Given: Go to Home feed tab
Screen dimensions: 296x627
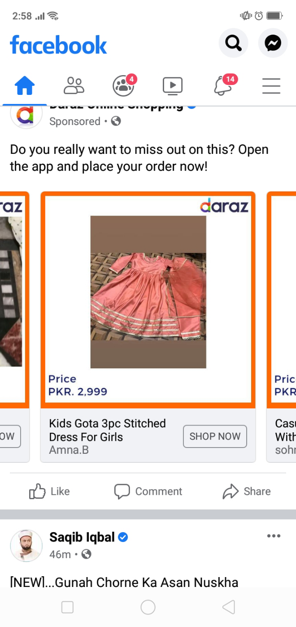Looking at the screenshot, I should [25, 85].
